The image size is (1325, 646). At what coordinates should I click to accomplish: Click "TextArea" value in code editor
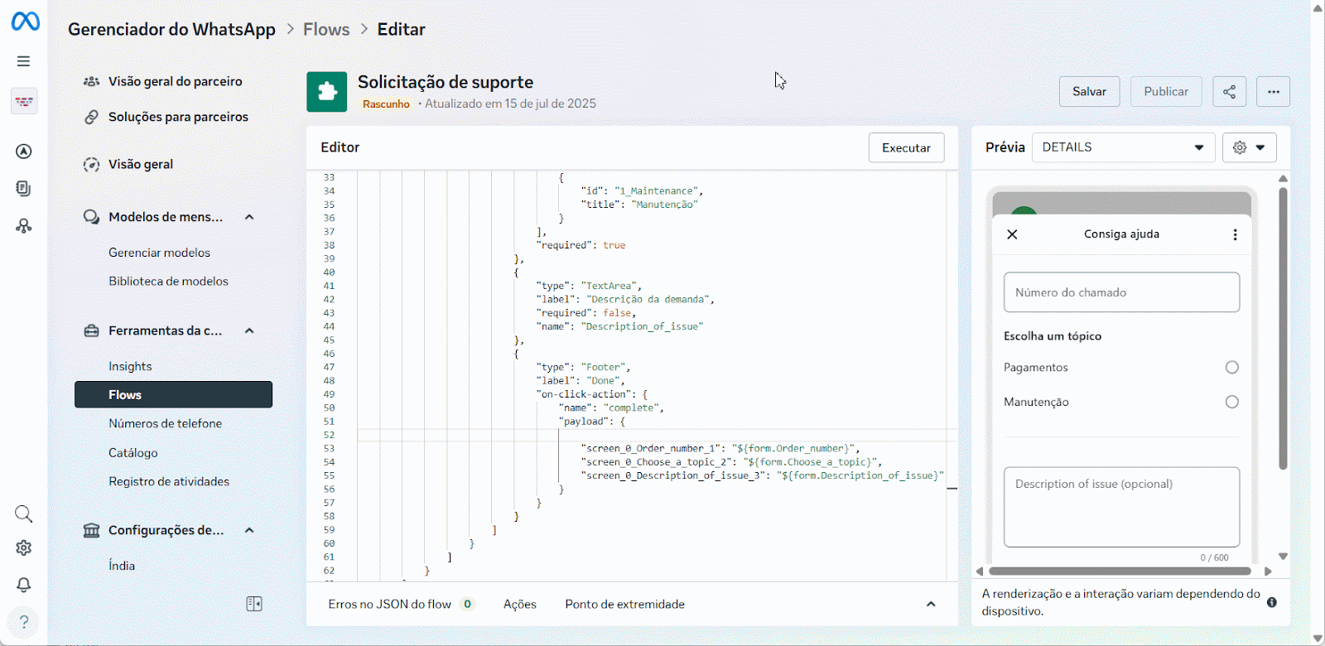[x=609, y=286]
